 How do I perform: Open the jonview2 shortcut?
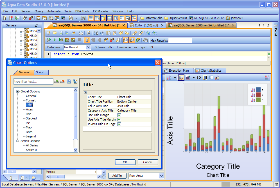click(234, 18)
